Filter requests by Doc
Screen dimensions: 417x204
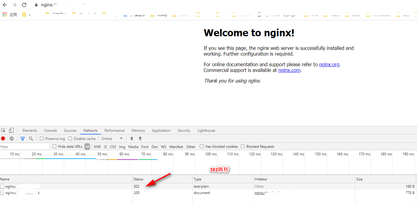[x=155, y=147]
